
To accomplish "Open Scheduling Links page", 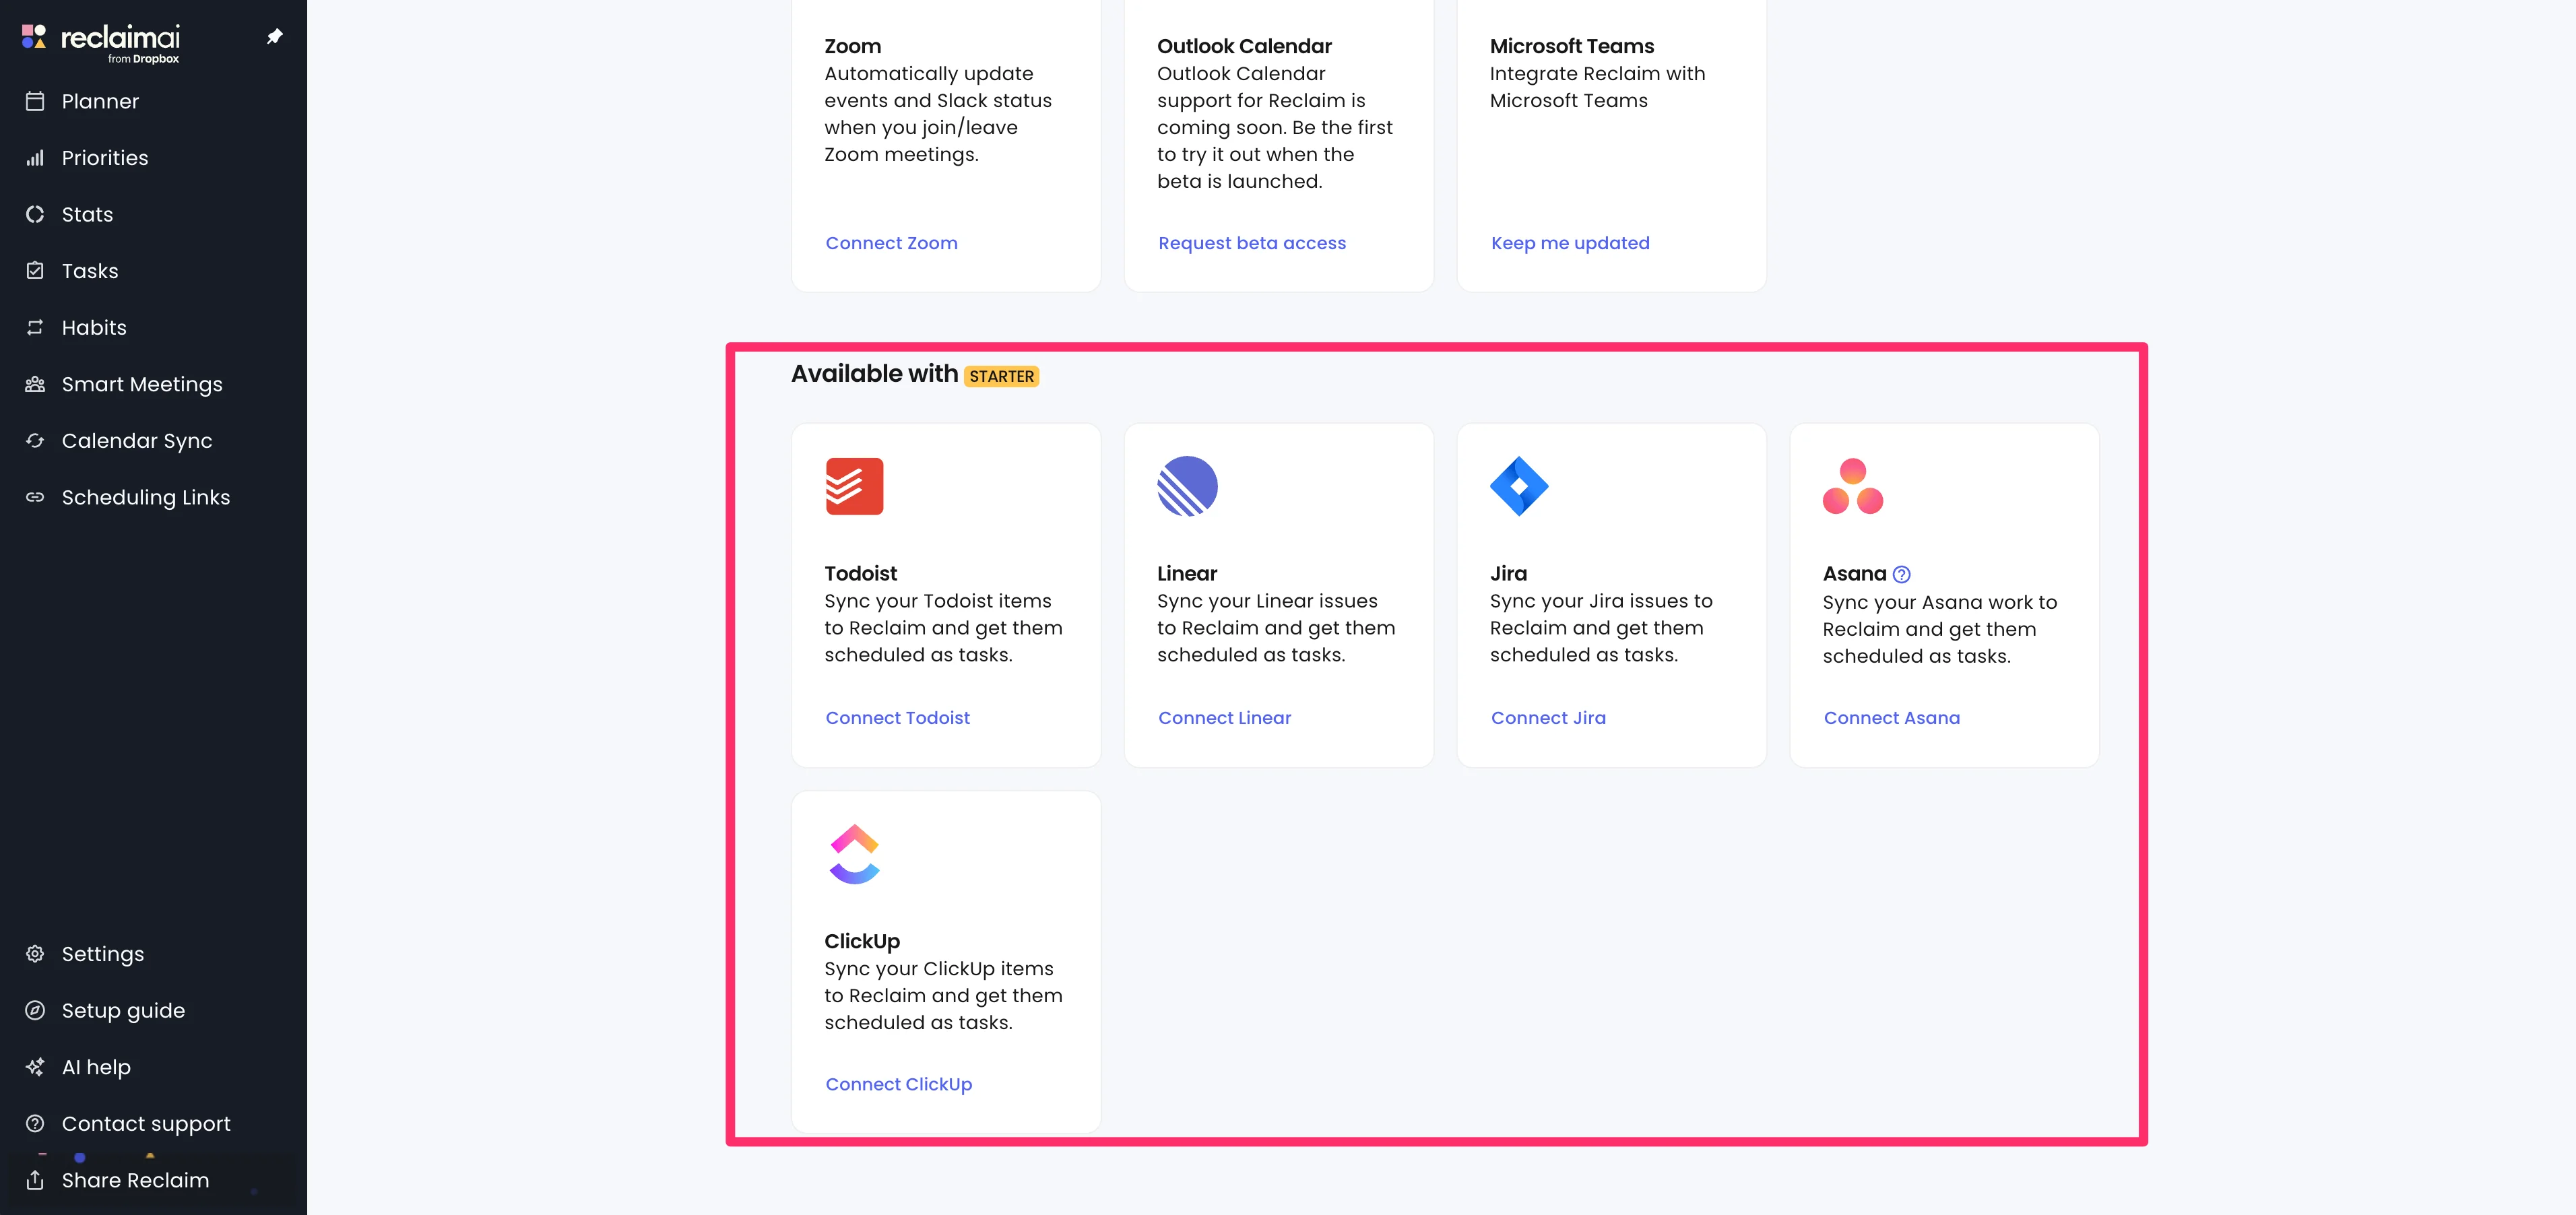I will tap(146, 498).
